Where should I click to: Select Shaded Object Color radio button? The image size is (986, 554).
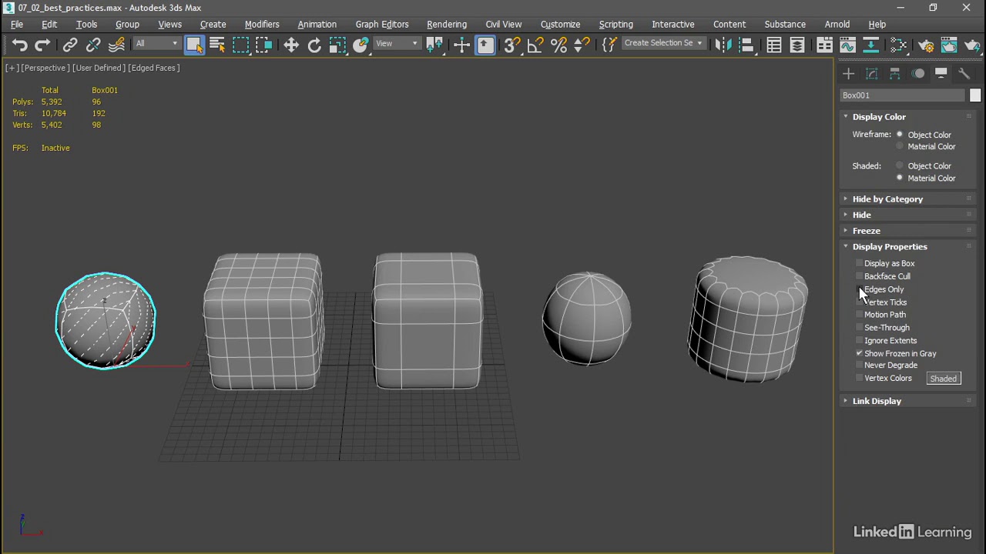coord(899,165)
